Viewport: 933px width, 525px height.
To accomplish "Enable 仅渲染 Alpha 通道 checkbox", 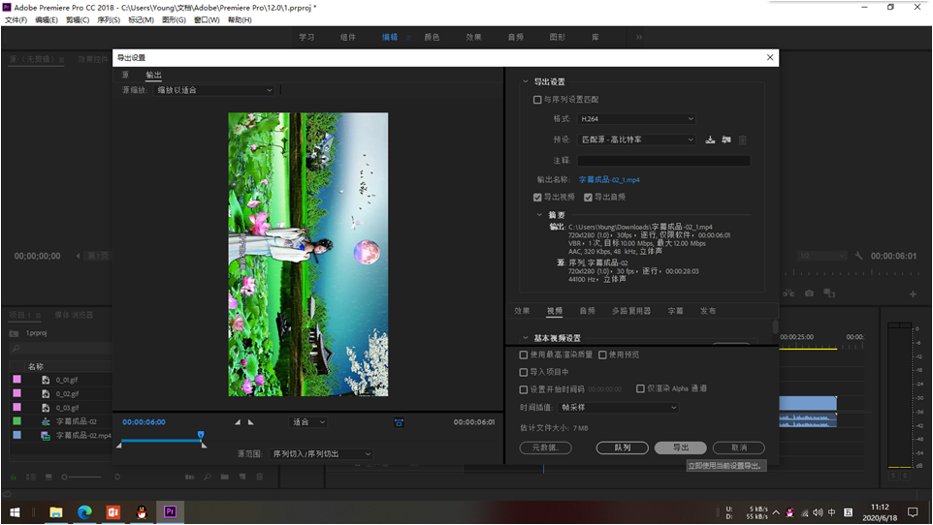I will (x=640, y=388).
